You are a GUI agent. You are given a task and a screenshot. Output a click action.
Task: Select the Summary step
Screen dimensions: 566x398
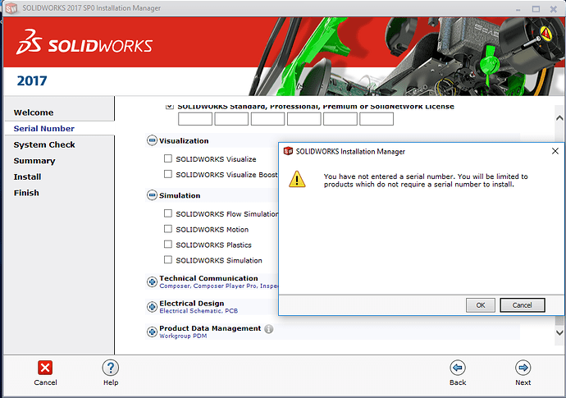point(34,161)
